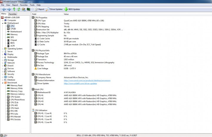Expand the Multimedia tree node
212x137 pixels.
(x=2, y=57)
